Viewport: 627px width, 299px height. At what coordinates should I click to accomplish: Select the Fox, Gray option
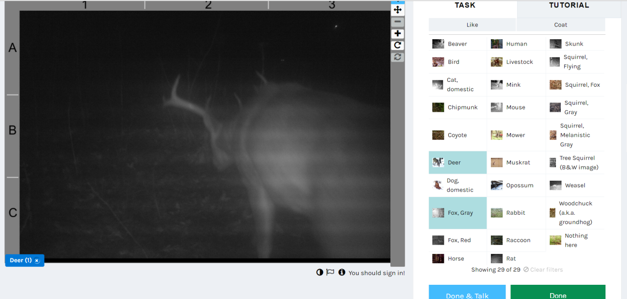458,213
